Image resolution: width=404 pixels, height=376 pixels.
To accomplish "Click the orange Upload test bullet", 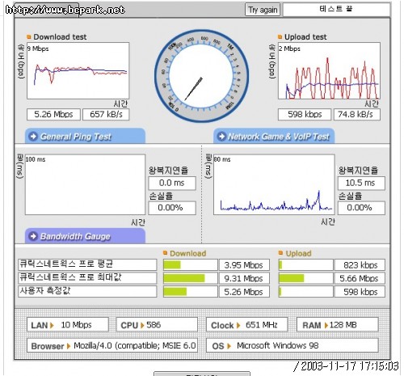I will tap(280, 37).
